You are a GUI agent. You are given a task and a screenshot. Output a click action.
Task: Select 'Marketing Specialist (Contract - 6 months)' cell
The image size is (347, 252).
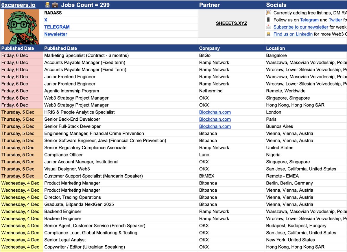coord(120,55)
